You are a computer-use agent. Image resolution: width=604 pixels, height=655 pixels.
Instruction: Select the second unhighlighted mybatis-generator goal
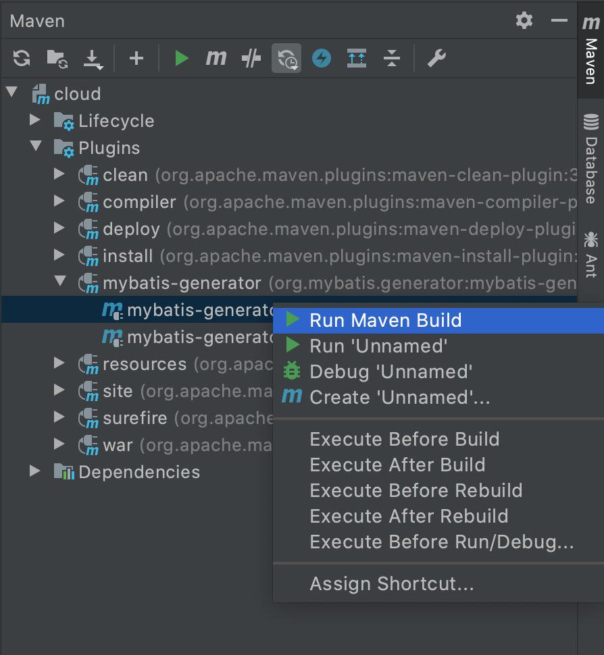pyautogui.click(x=137, y=337)
